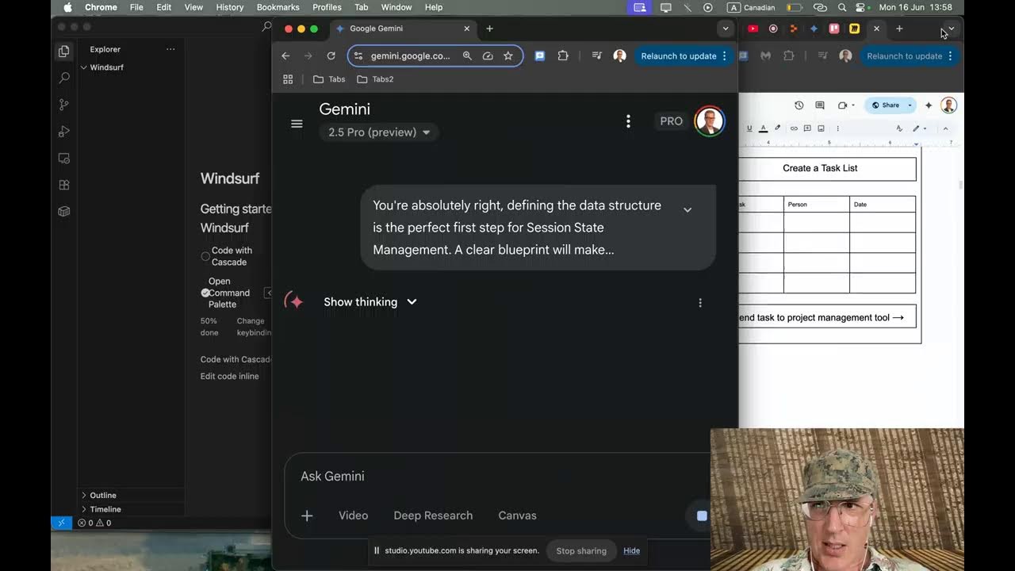
Task: Open editing mode pencil dropdown in Docs
Action: 918,128
